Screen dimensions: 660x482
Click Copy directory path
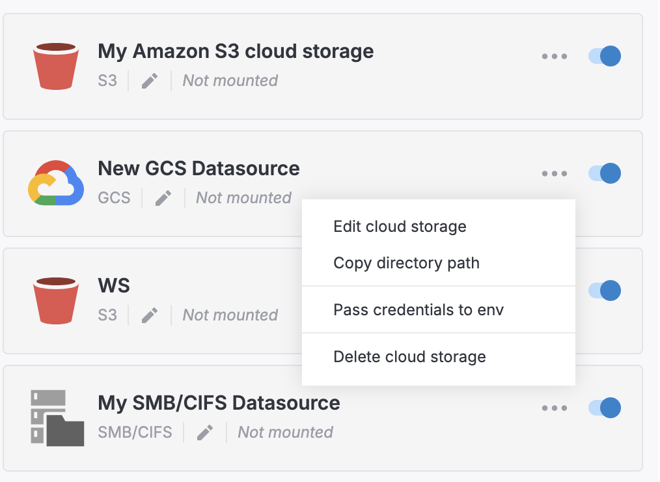406,263
